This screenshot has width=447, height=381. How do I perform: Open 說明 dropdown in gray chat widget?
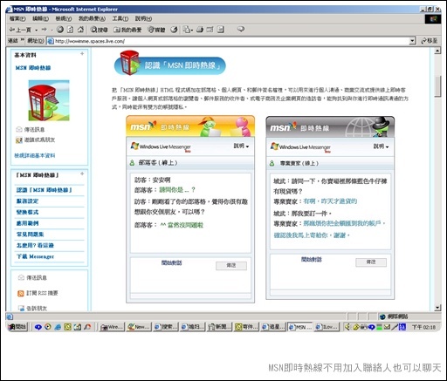point(381,146)
